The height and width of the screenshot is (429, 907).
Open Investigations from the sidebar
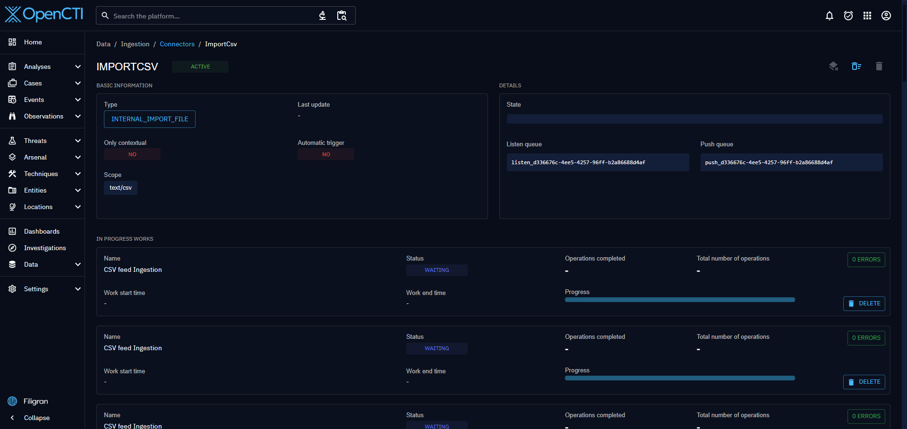[x=45, y=248]
